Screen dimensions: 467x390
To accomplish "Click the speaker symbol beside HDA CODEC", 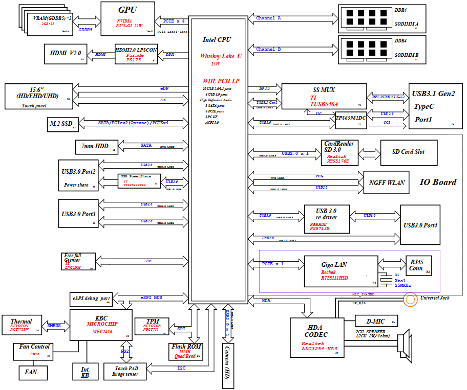I will 405,346.
